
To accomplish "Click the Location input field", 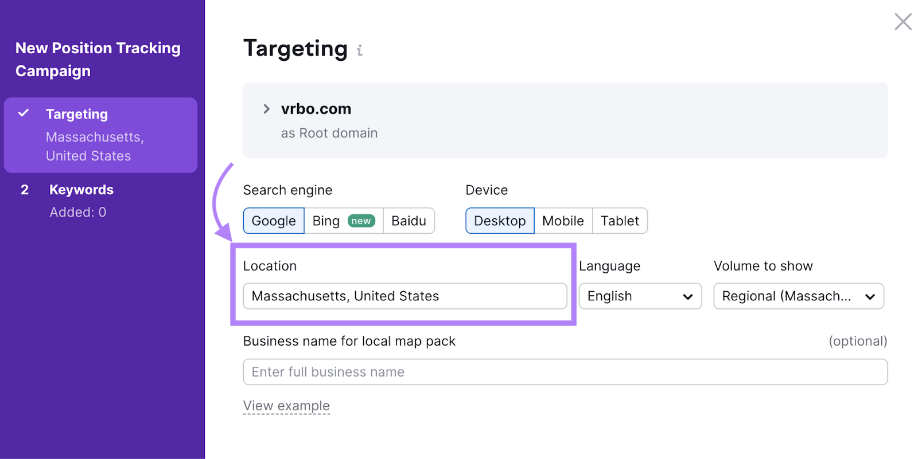I will (405, 296).
